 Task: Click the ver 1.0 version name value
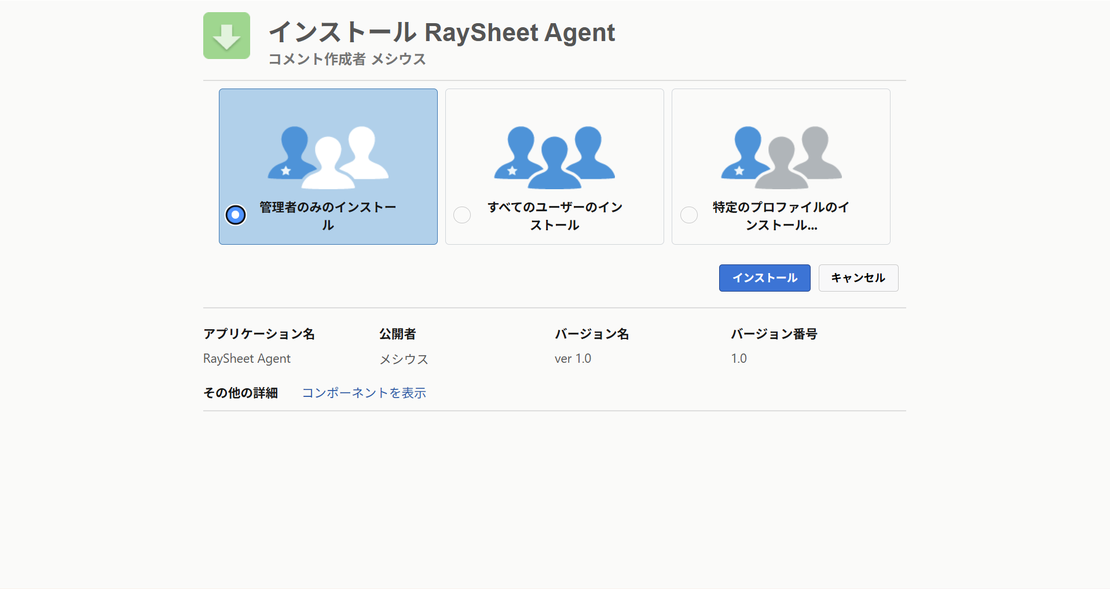click(x=573, y=359)
